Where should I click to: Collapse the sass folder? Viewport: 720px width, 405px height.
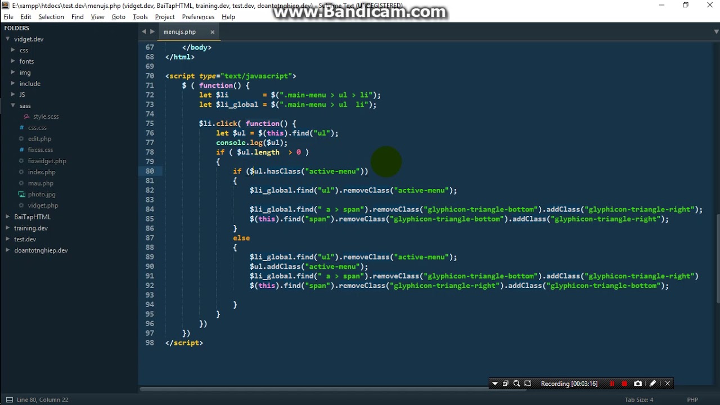(13, 106)
